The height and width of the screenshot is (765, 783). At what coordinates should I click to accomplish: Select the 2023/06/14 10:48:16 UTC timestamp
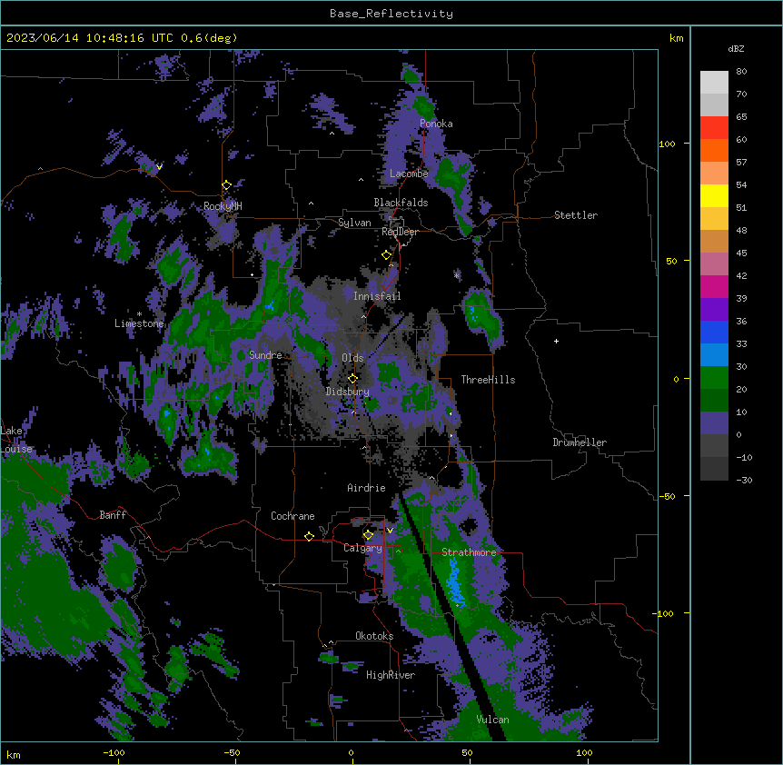89,38
